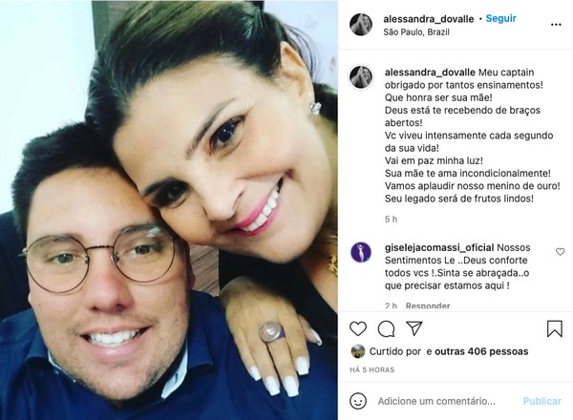Open emoji picker smiley face icon
573x420 pixels.
[358, 401]
